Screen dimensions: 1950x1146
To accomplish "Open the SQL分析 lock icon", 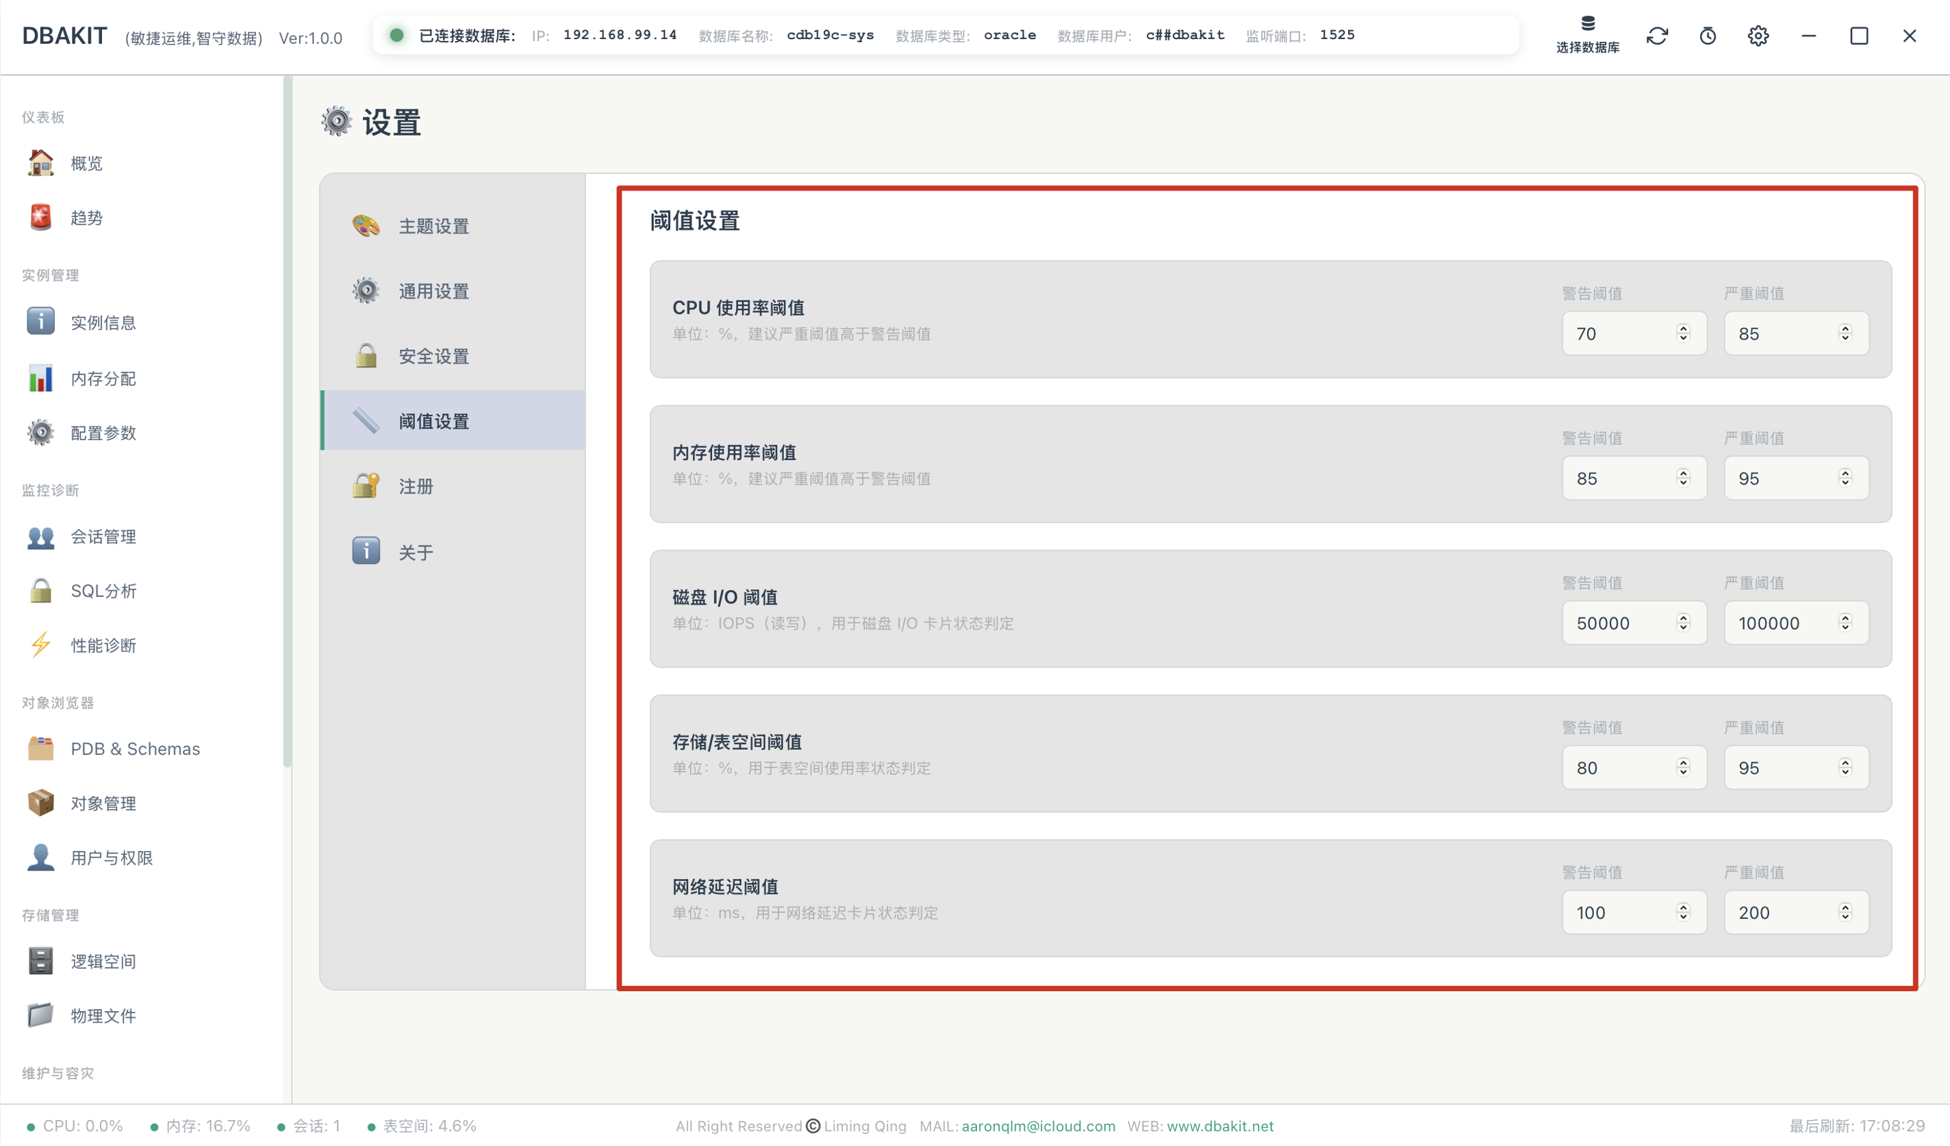I will pos(40,591).
